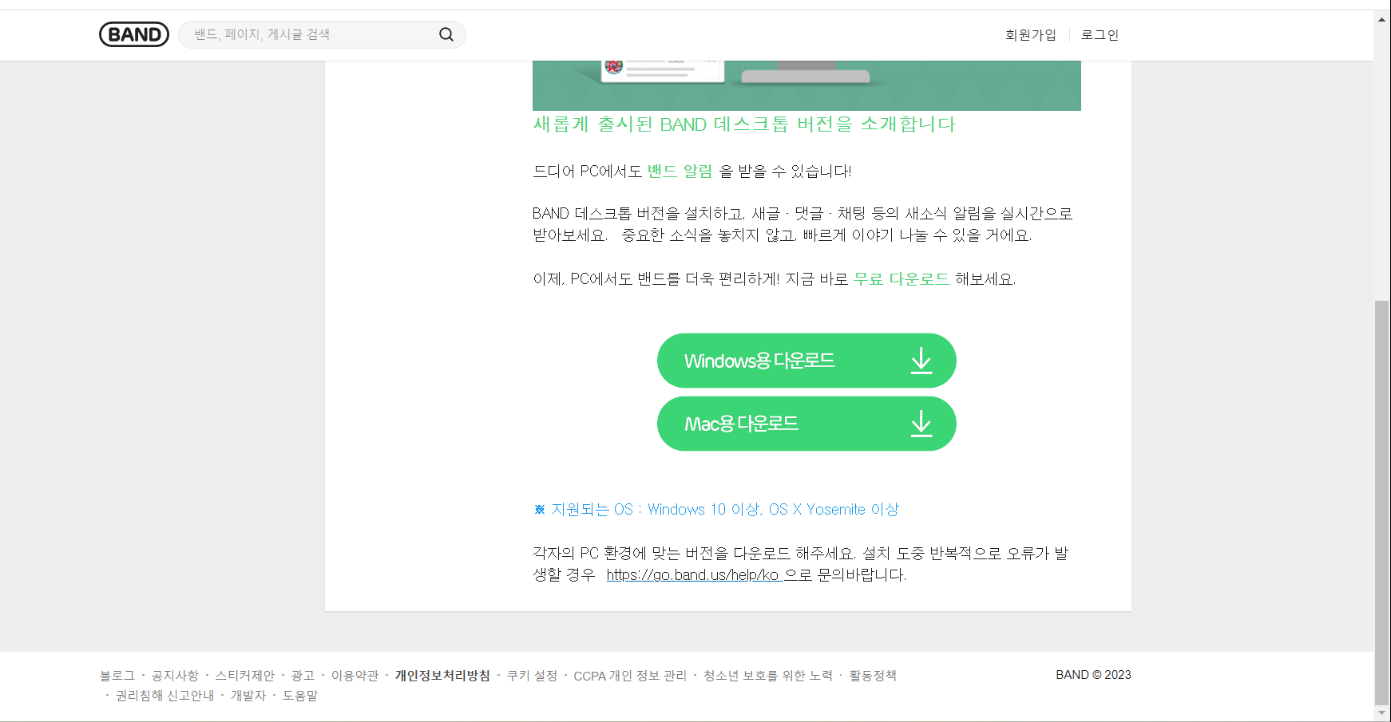Screen dimensions: 1391x722
Task: Select 회원가입 in the top bar
Action: tap(1031, 34)
